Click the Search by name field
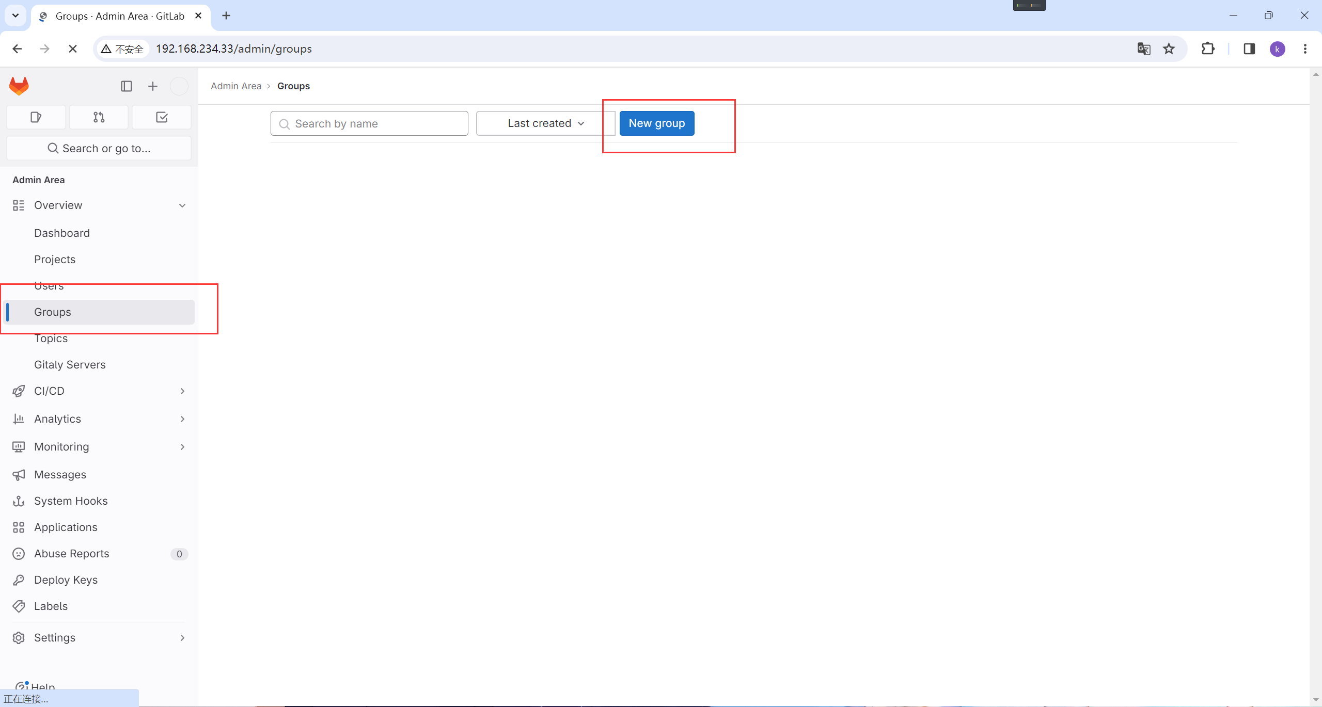The height and width of the screenshot is (707, 1322). (369, 124)
